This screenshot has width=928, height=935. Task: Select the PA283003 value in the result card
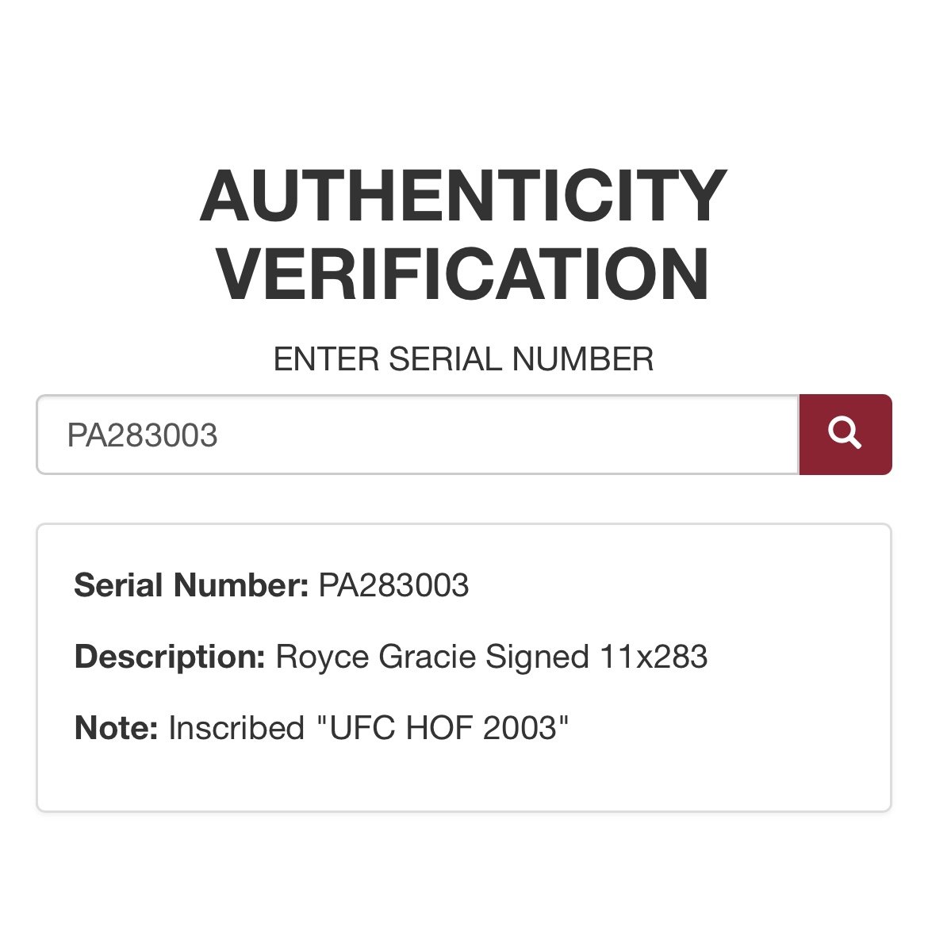(x=393, y=585)
